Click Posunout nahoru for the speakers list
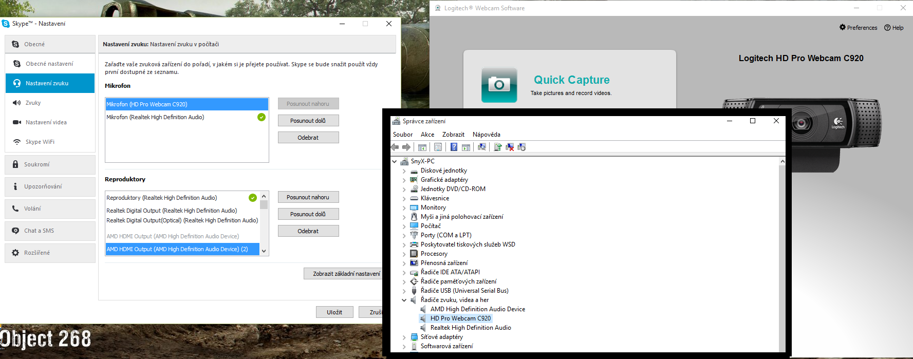 tap(308, 197)
